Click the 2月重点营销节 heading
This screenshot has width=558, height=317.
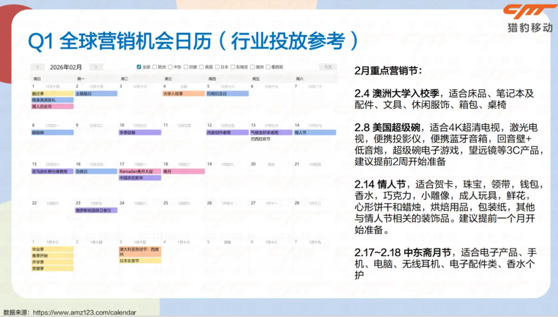point(388,71)
